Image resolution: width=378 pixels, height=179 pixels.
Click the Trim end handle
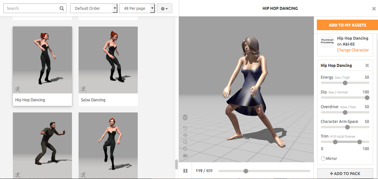coord(360,142)
